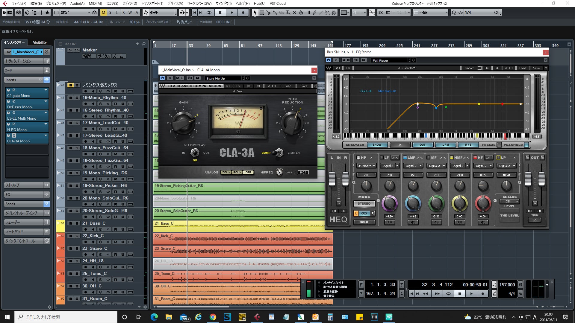Open HP filter type UK Modrn dropdown
575x323 pixels.
click(366, 166)
